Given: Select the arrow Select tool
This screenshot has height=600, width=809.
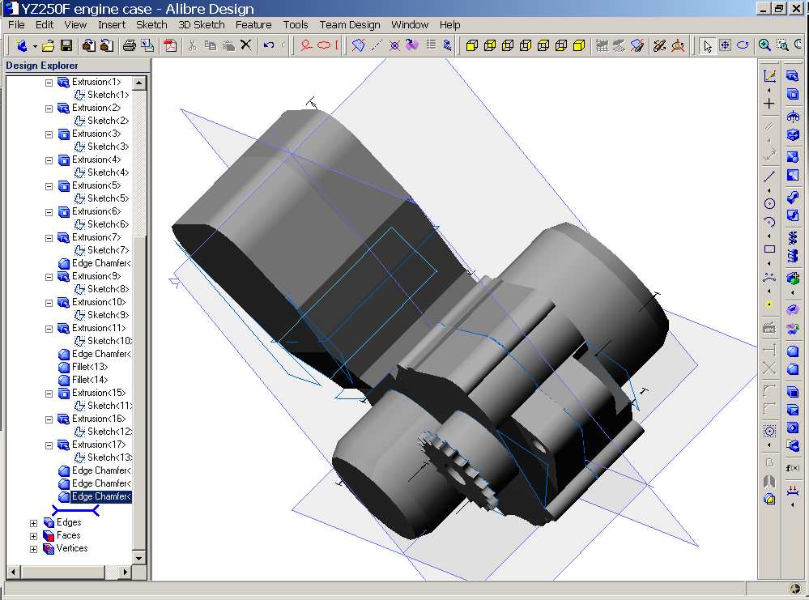Looking at the screenshot, I should 707,45.
